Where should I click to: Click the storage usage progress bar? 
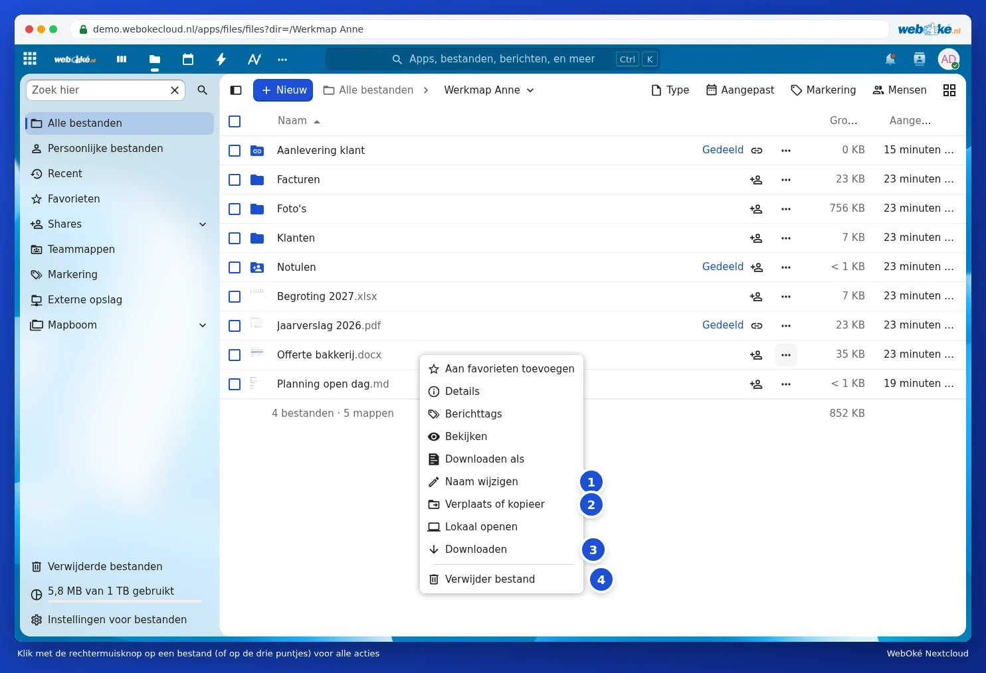coord(125,601)
